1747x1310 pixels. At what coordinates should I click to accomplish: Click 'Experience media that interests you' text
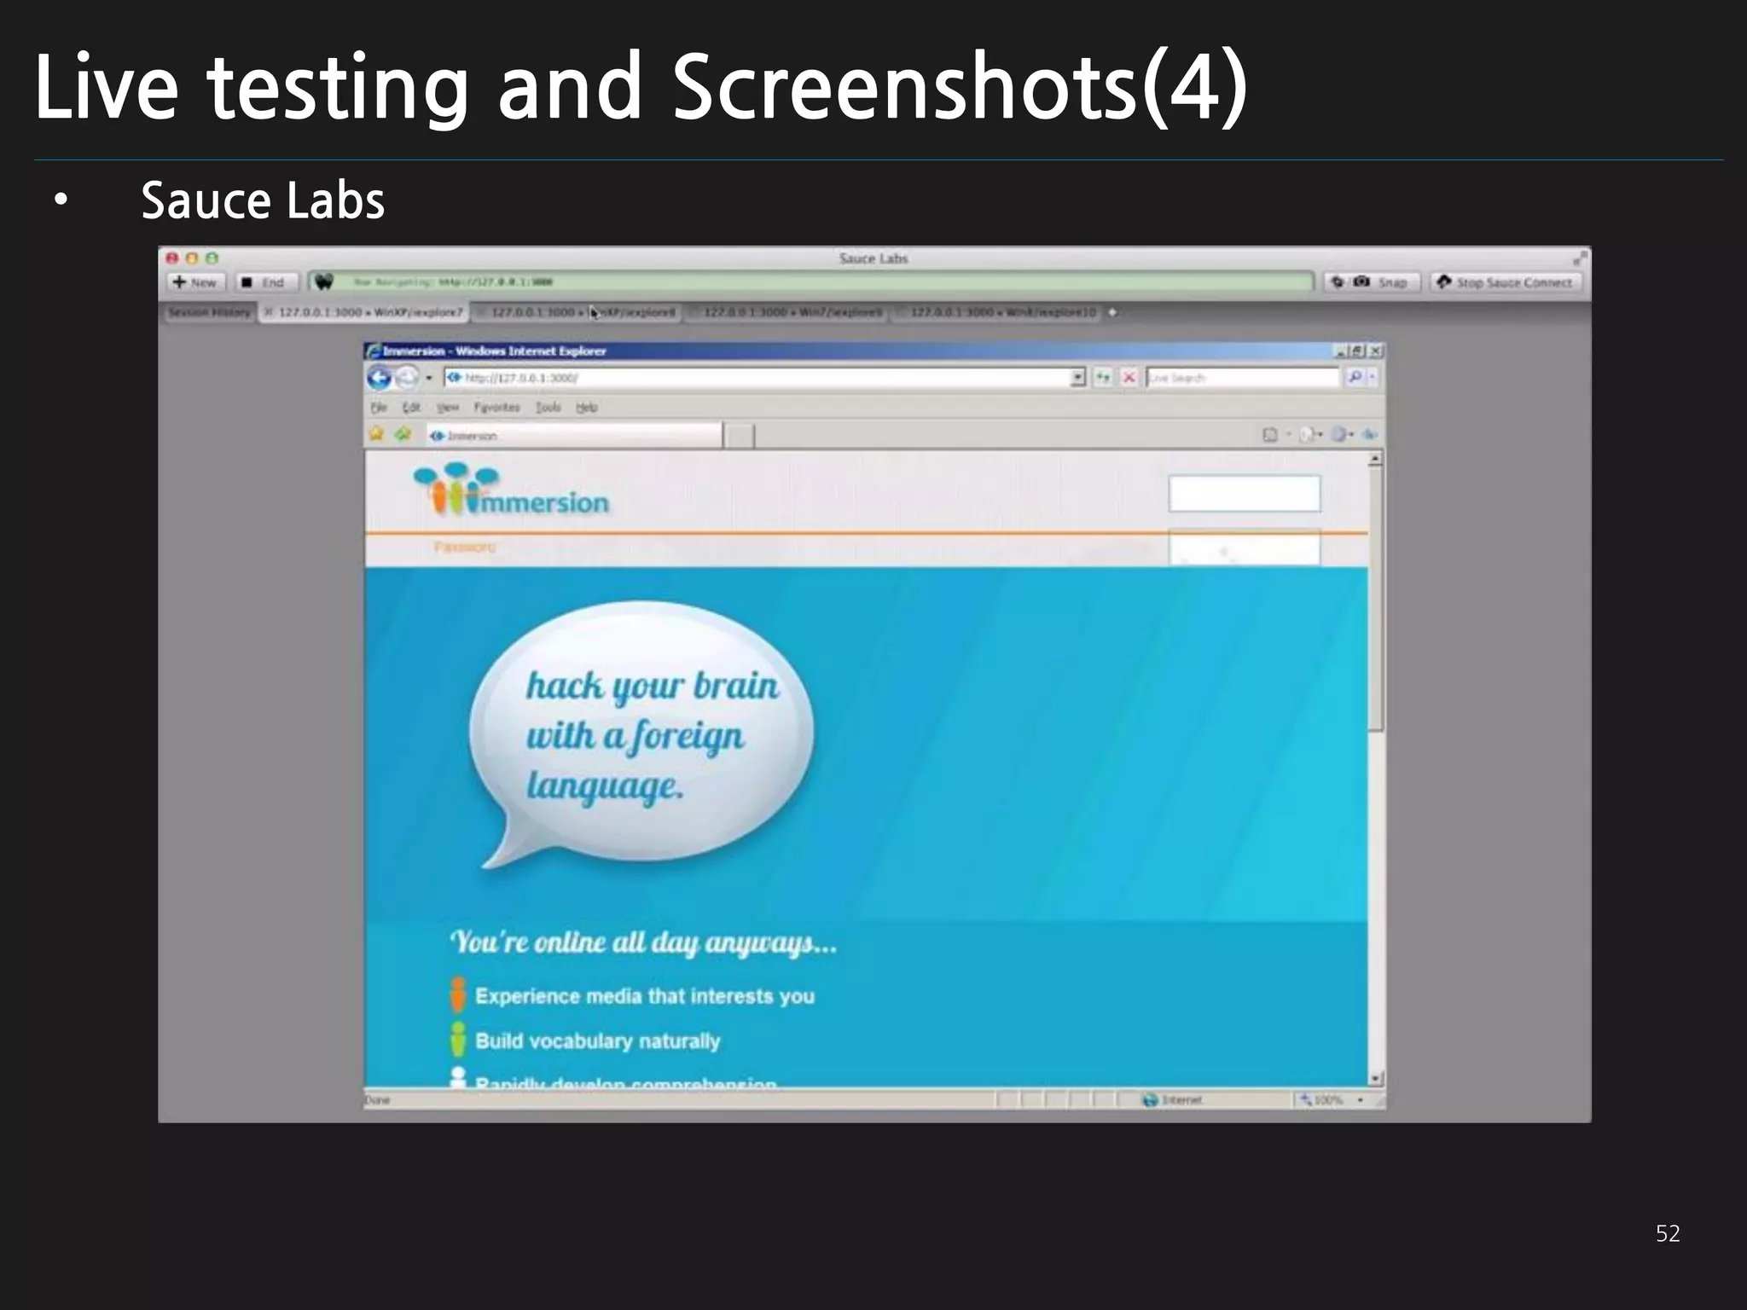point(645,996)
